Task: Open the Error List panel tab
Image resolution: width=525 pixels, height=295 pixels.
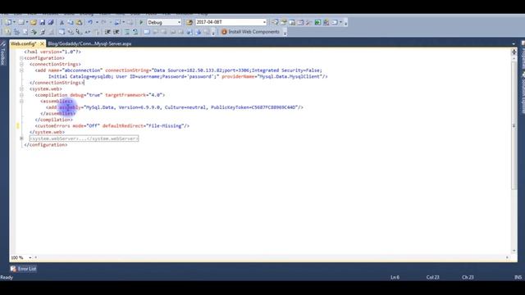Action: (x=23, y=269)
